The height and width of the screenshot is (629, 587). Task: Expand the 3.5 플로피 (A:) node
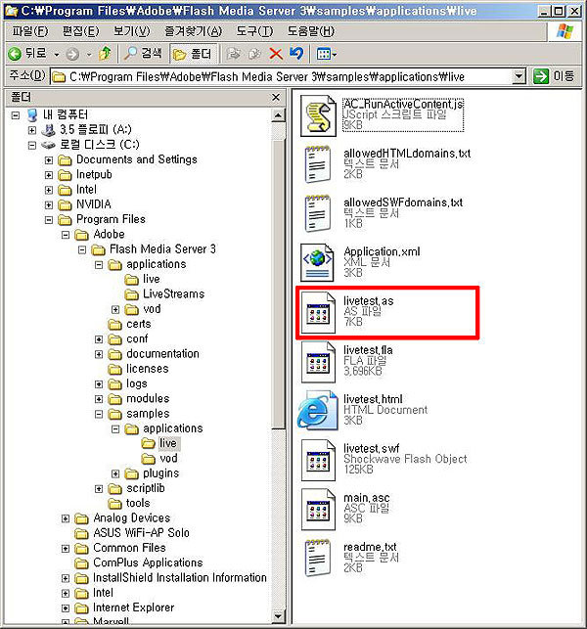click(x=32, y=130)
